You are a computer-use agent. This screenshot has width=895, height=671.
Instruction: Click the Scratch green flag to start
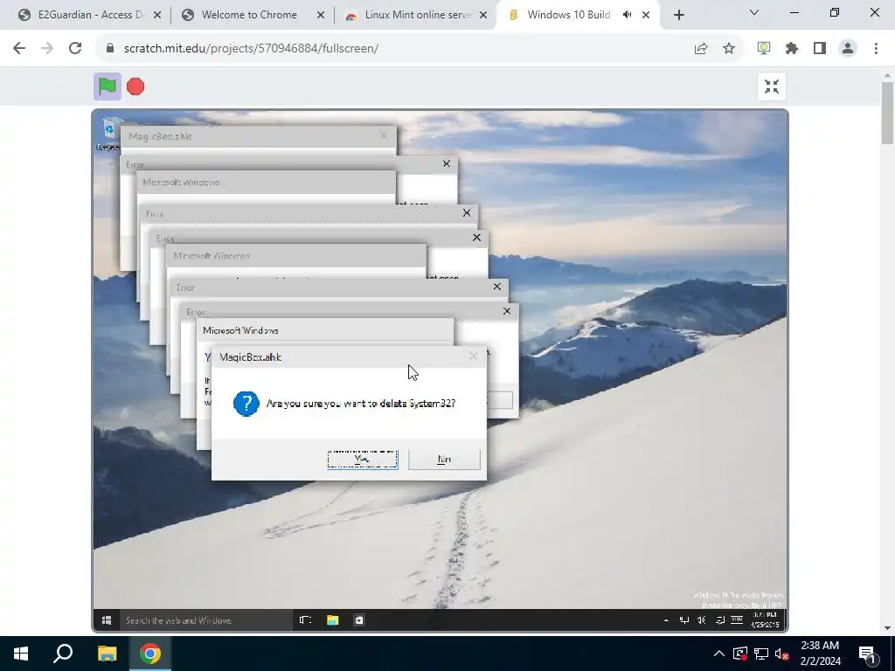tap(108, 86)
